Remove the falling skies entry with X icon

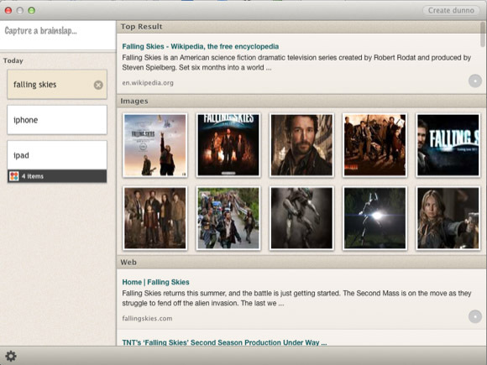pos(98,85)
